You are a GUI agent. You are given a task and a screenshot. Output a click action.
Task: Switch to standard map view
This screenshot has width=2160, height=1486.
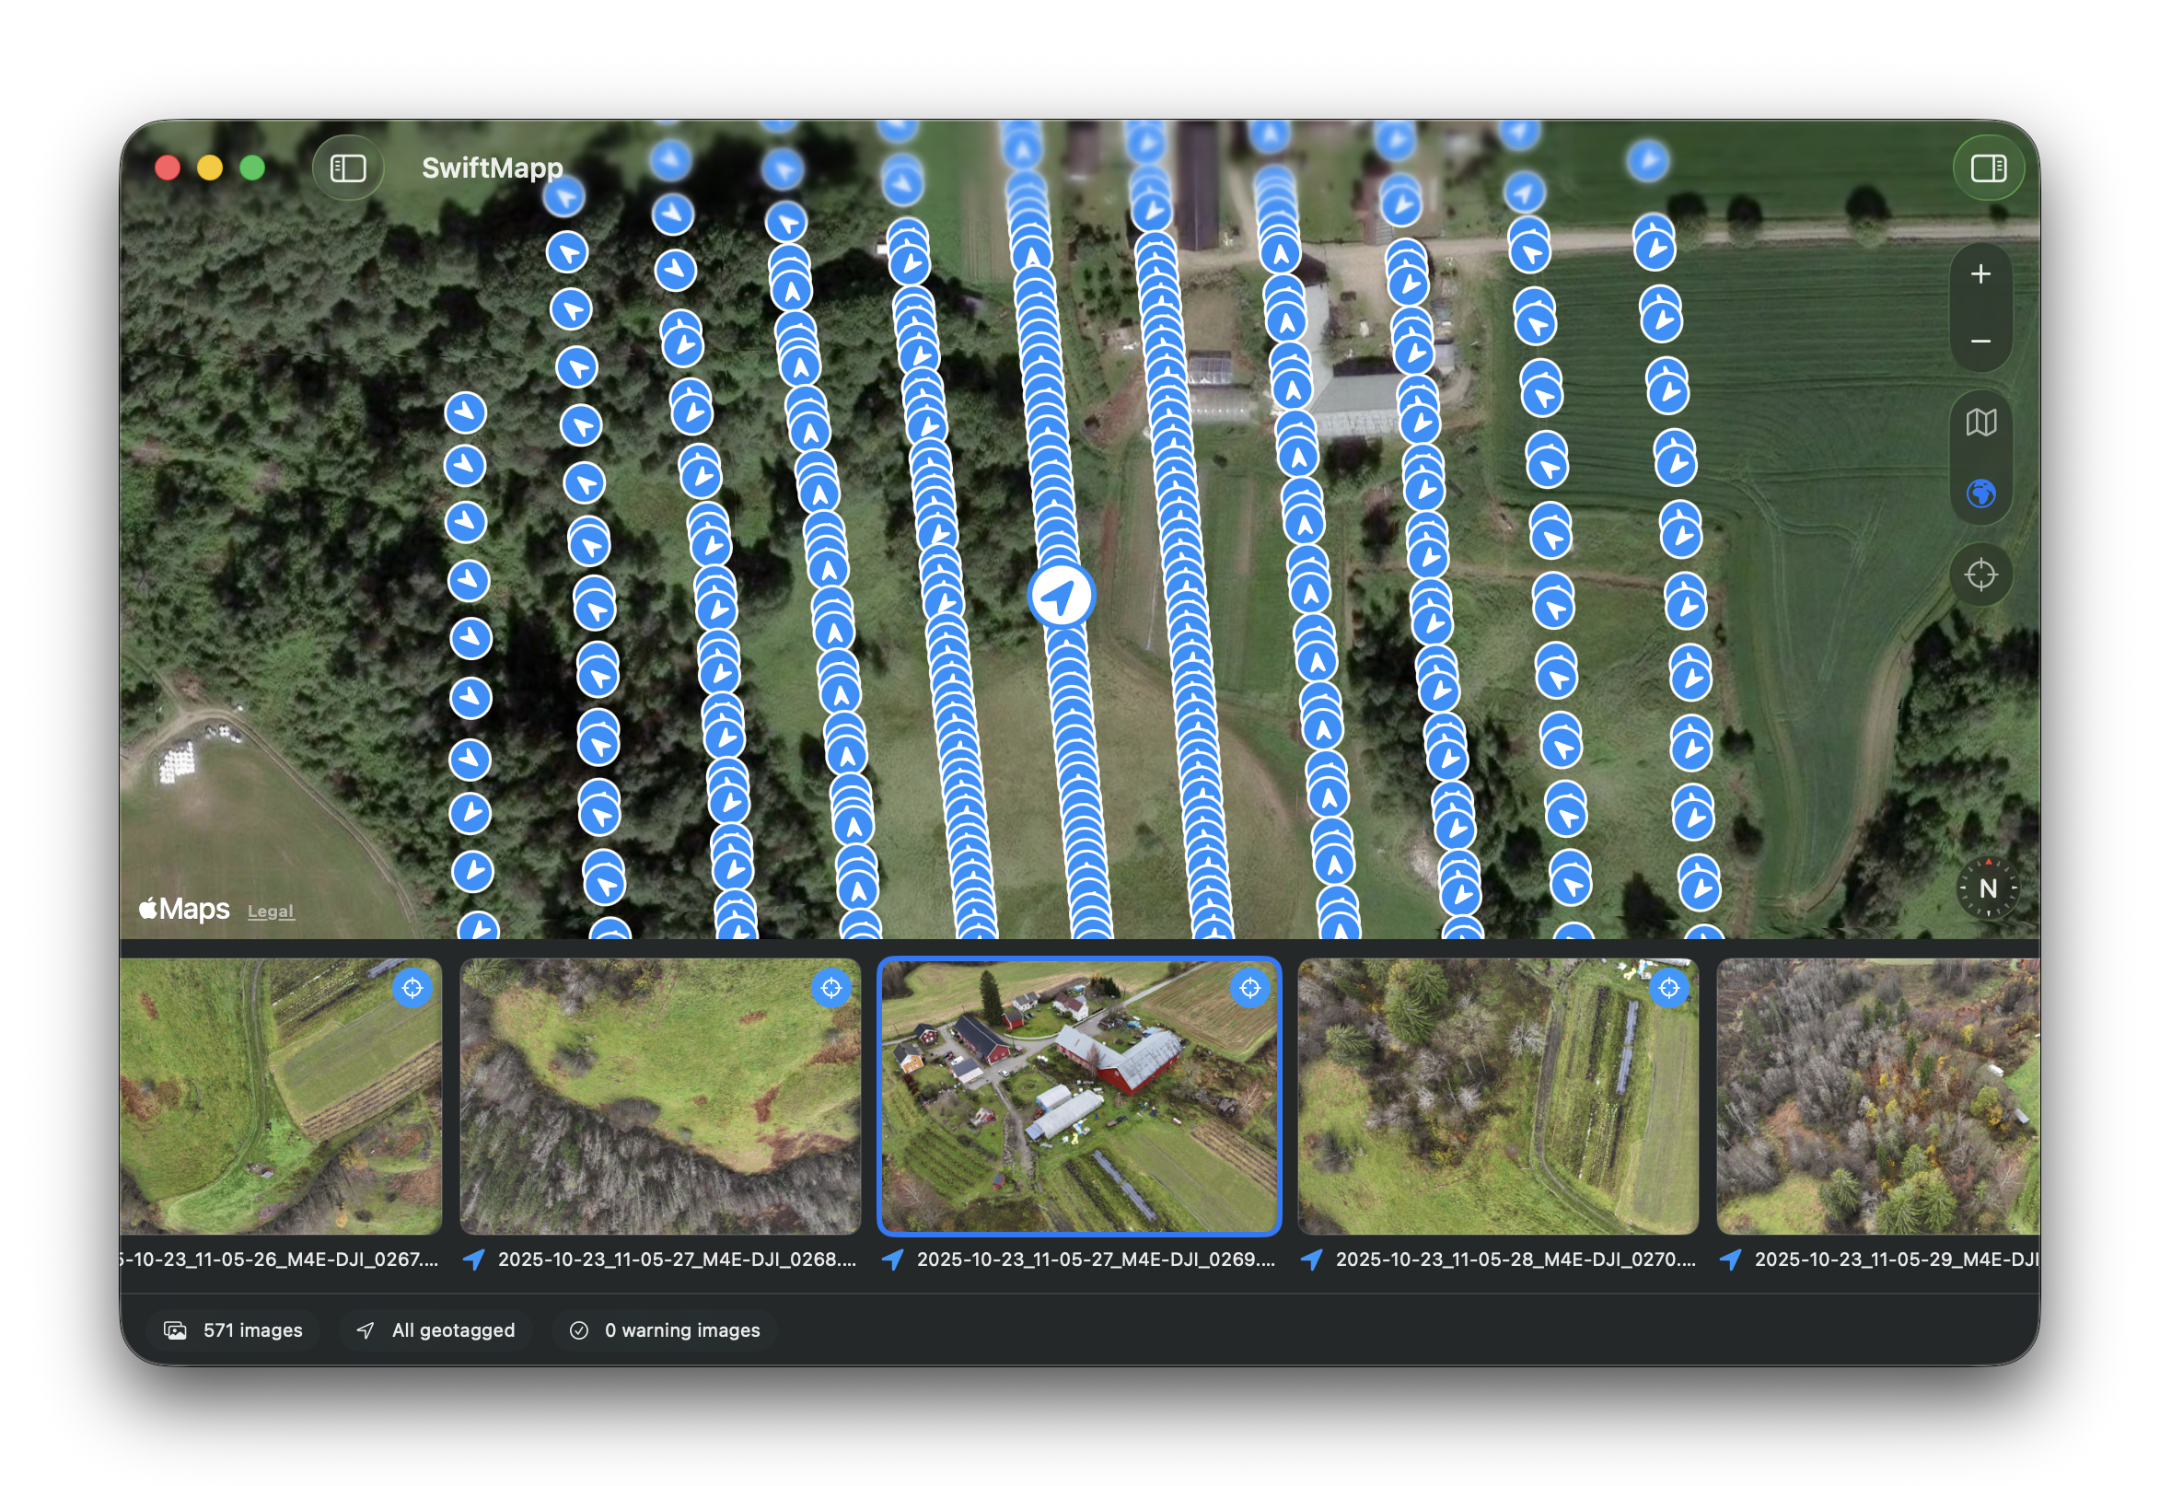tap(1980, 424)
